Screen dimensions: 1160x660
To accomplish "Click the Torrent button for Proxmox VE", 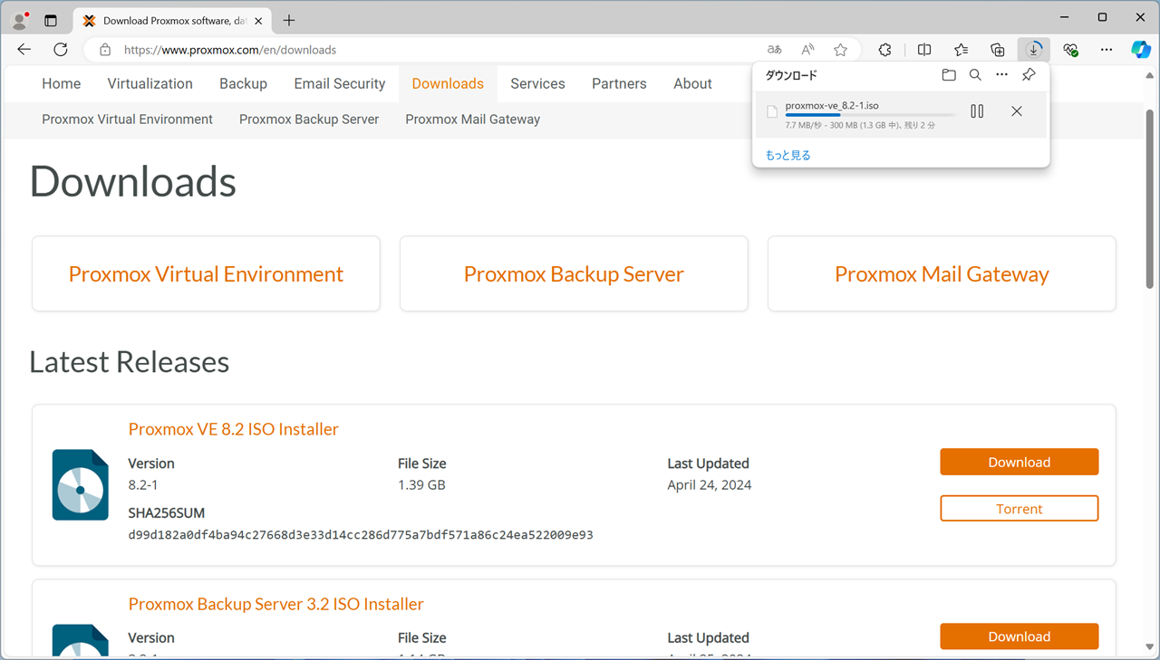I will click(x=1019, y=509).
